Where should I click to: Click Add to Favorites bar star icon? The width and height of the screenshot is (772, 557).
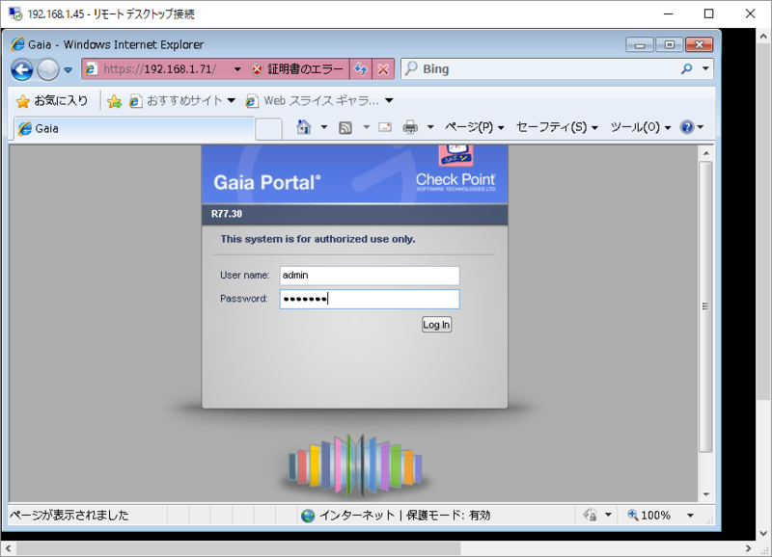click(x=114, y=101)
